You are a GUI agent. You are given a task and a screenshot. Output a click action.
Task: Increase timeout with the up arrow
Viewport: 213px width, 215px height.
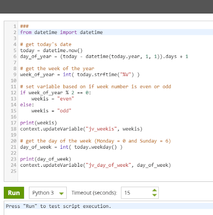coord(154,190)
